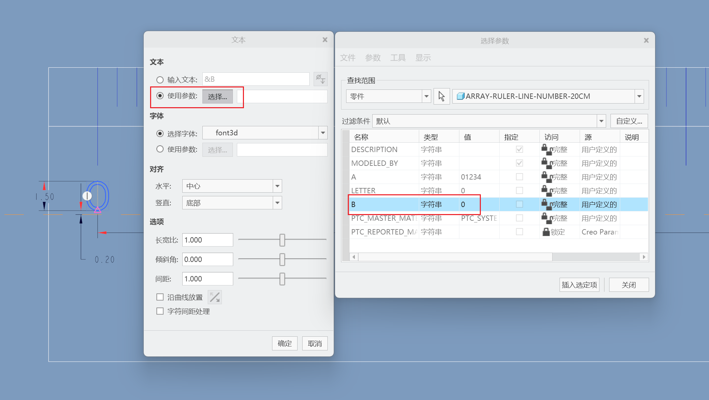
Task: Click the access lock icon in row A
Action: 546,177
